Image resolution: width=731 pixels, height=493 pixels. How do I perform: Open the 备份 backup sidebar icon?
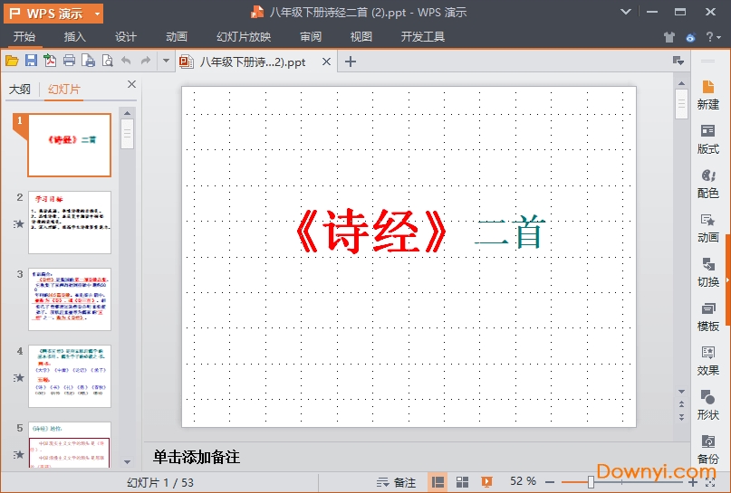707,450
